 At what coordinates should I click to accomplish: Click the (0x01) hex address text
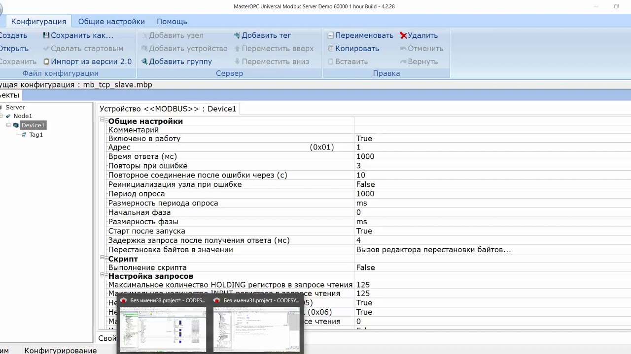322,147
